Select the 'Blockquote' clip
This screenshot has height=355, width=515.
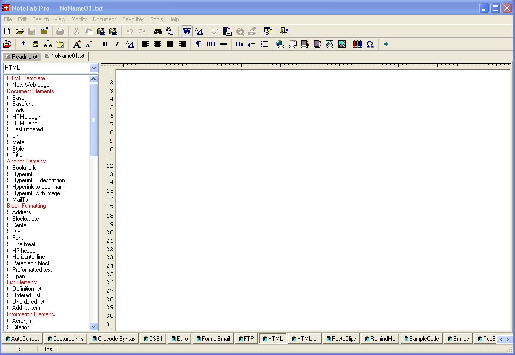[x=26, y=219]
